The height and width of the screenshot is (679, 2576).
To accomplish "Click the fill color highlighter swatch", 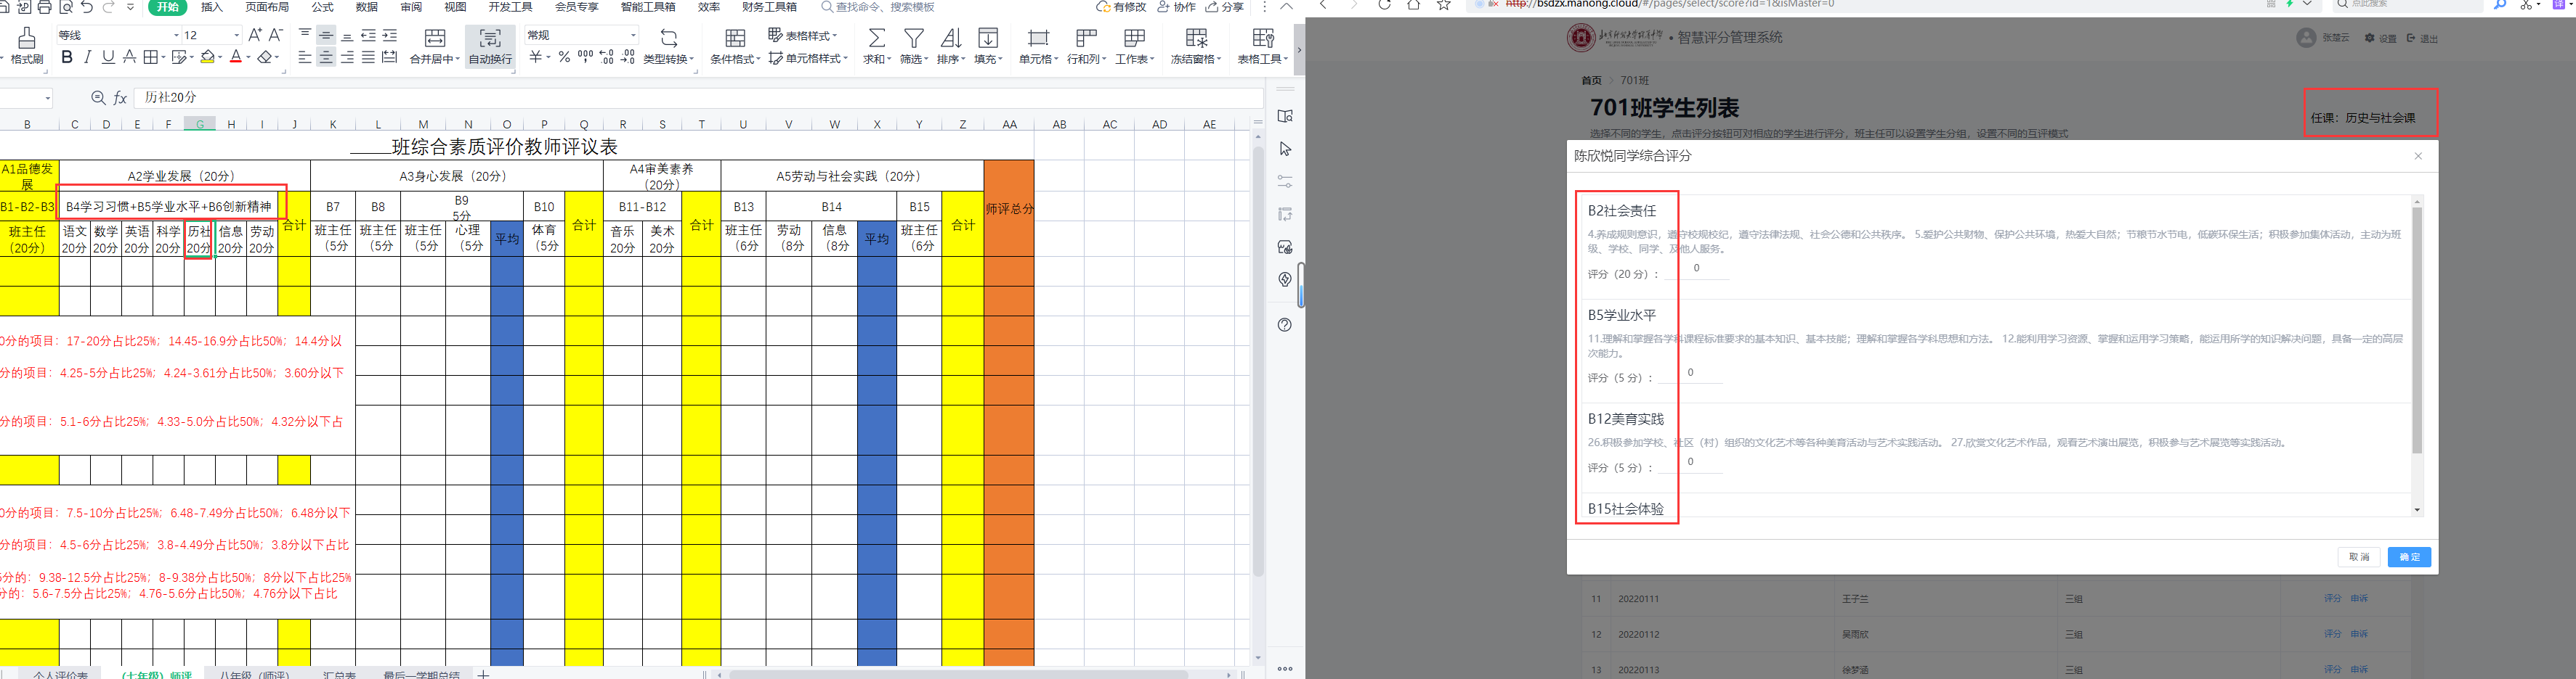I will pos(207,57).
